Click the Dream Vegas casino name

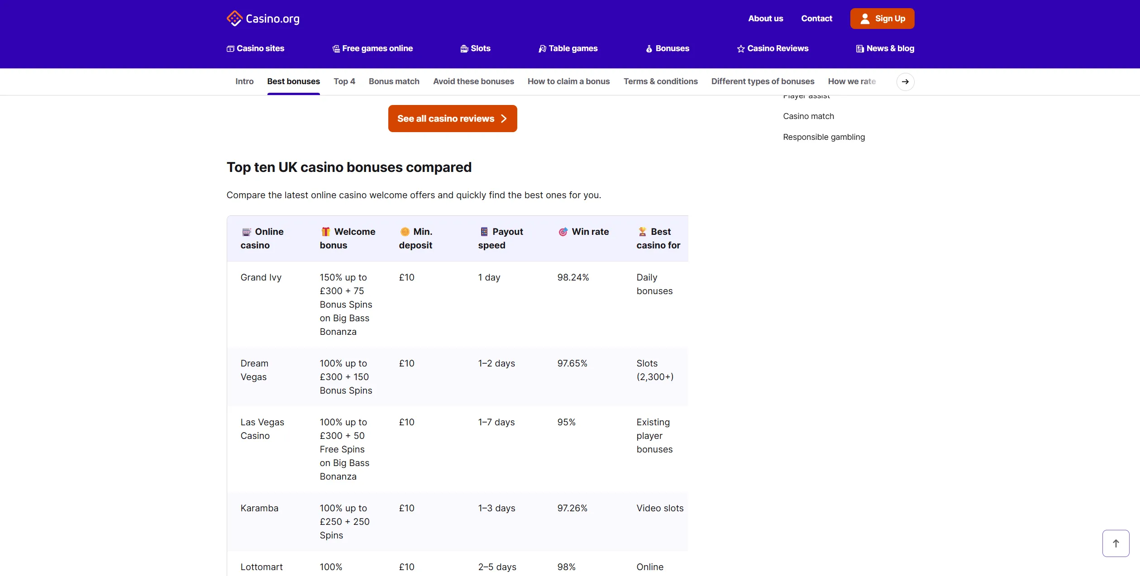click(254, 370)
